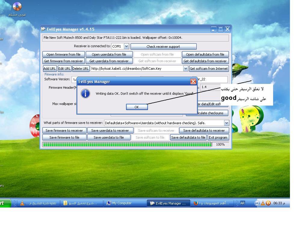Screen dimensions: 308x231
Task: Click the SoftCam.Key URL text field
Action: [137, 69]
